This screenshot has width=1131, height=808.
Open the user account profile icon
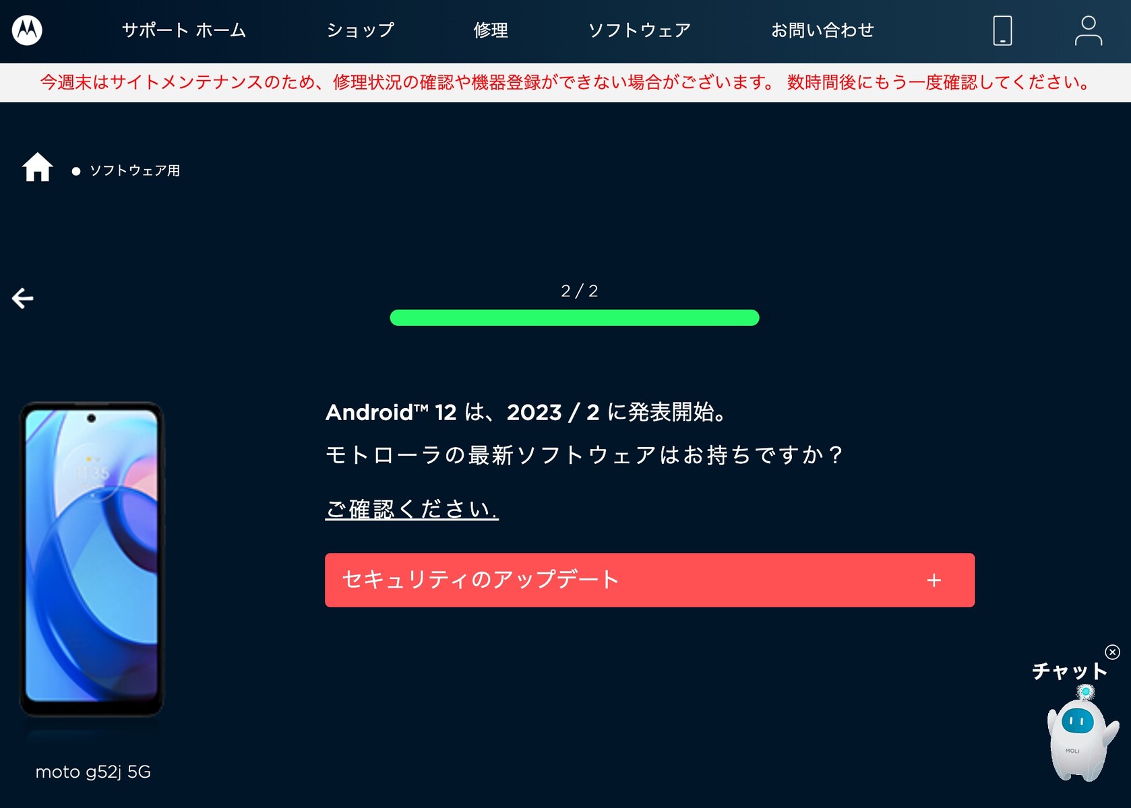point(1088,30)
